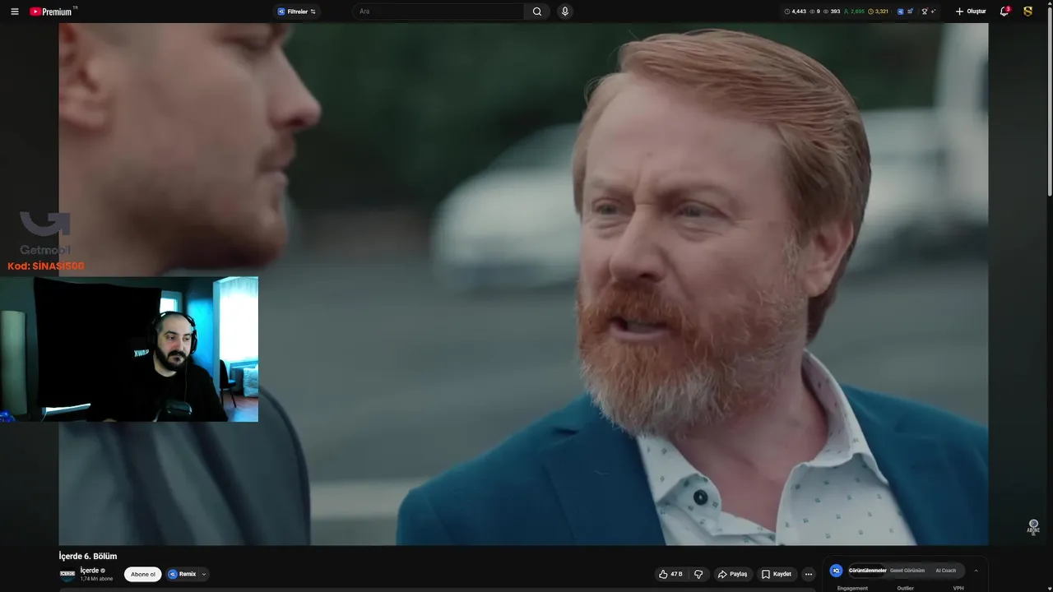Open the account avatar menu
Viewport: 1053px width, 592px height.
coord(1028,12)
